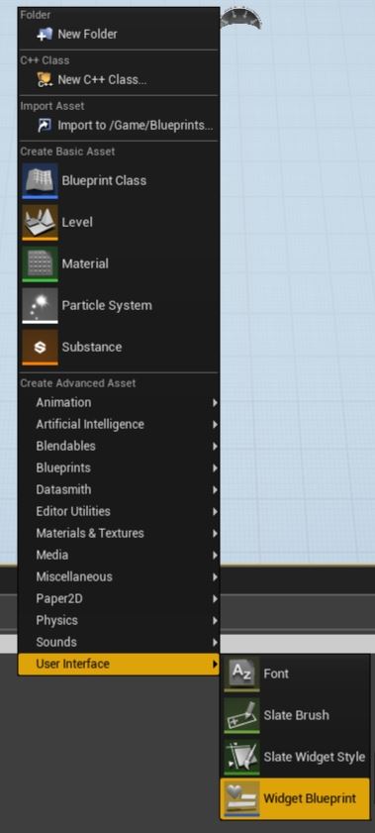
Task: Open the Artificial Intelligence menu entry
Action: click(x=119, y=425)
